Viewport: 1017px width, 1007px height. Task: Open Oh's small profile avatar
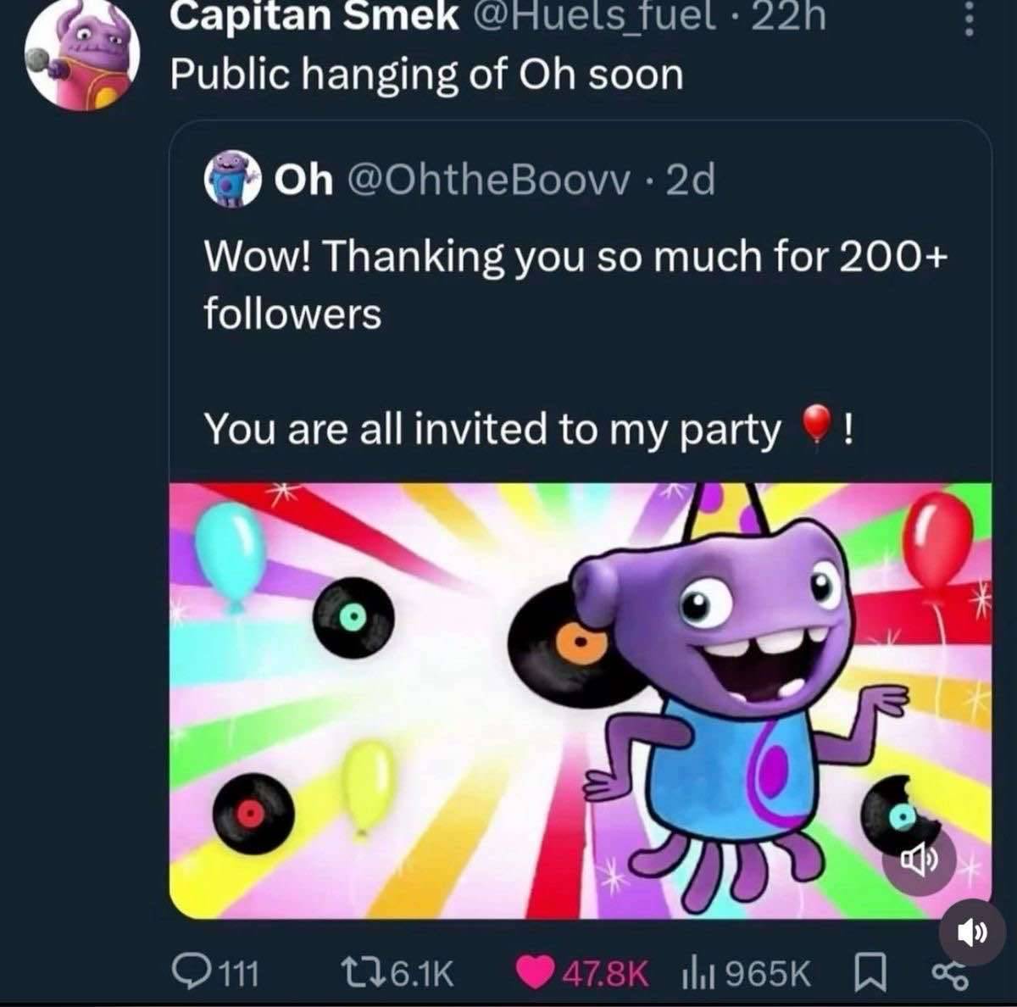231,180
